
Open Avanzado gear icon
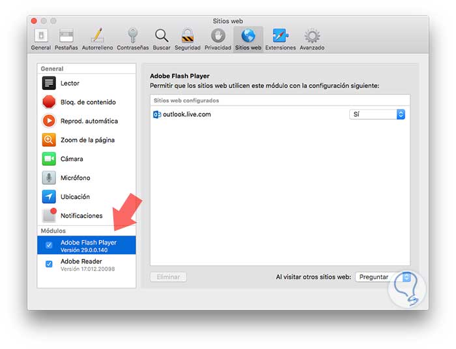coord(312,36)
